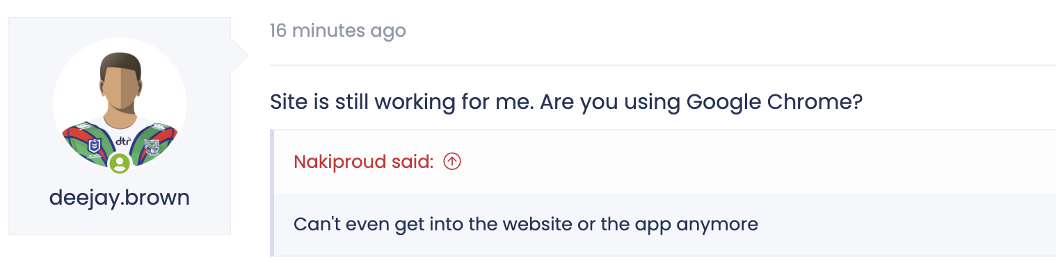Viewport: 1056px width, 272px height.
Task: Click the reply text "Site is still working for me"
Action: point(402,103)
